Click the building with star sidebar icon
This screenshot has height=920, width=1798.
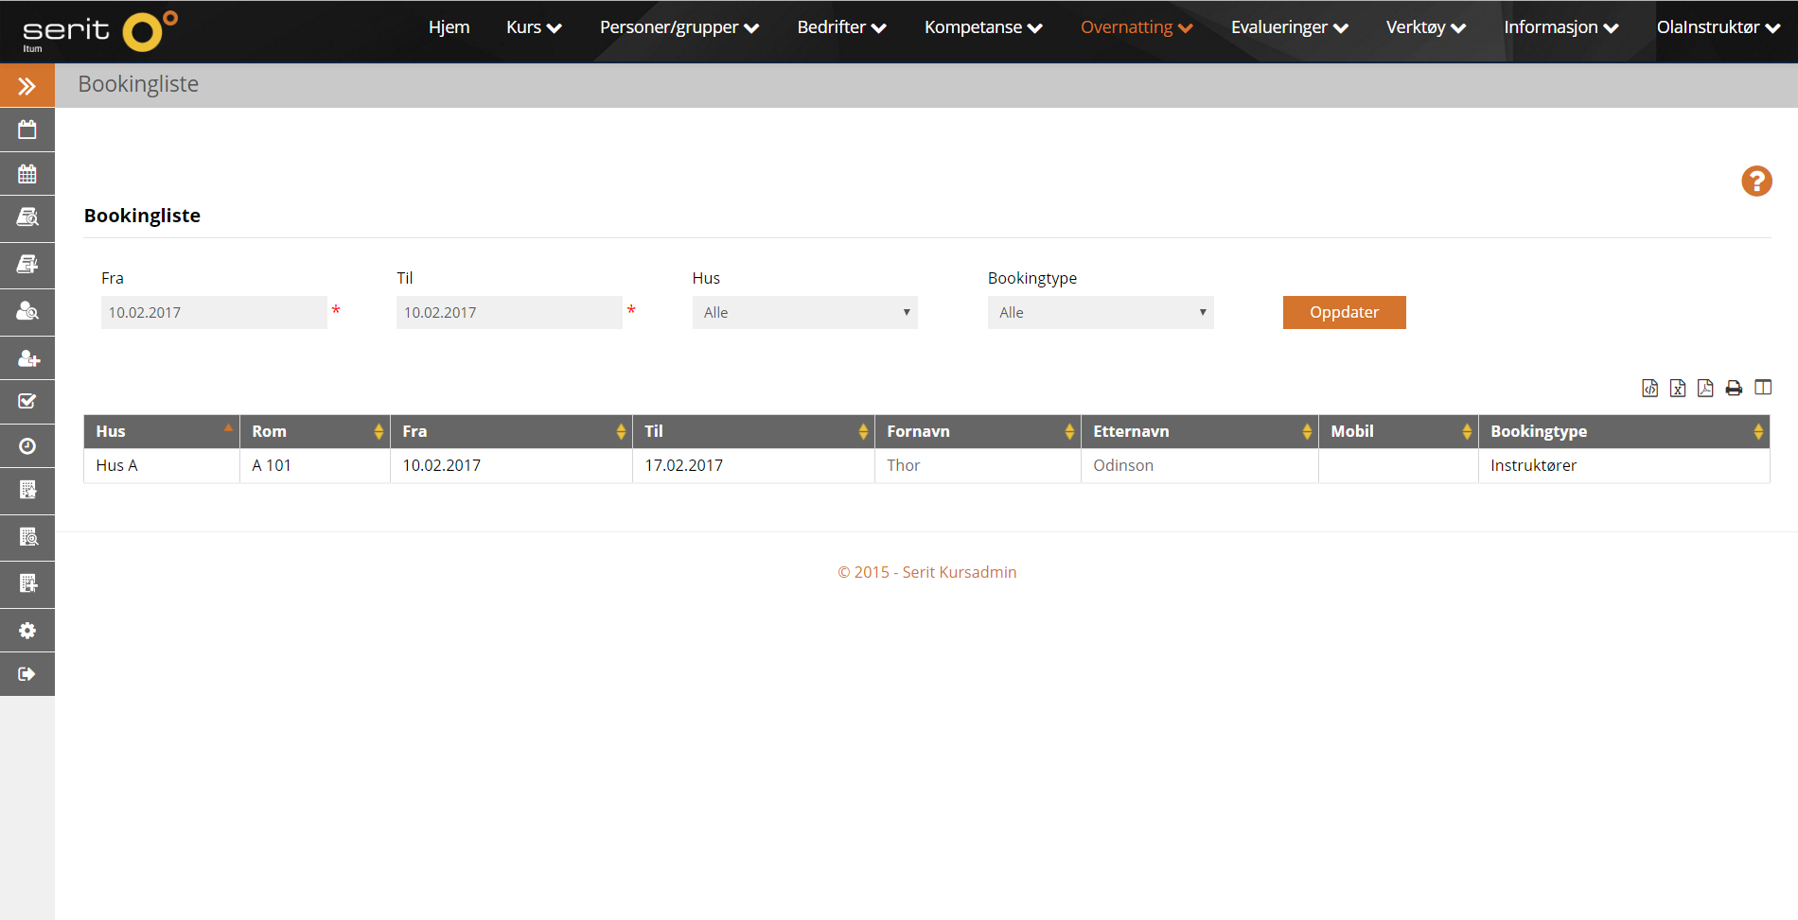(x=27, y=490)
